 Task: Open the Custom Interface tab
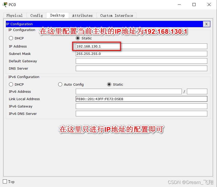(x=117, y=15)
